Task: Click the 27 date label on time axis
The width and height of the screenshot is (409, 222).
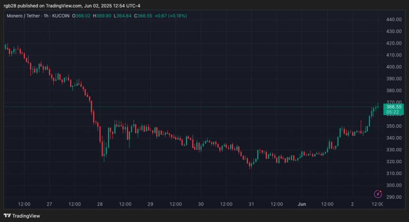Action: pyautogui.click(x=49, y=204)
